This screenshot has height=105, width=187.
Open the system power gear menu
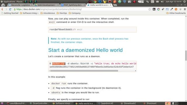click(x=184, y=1)
